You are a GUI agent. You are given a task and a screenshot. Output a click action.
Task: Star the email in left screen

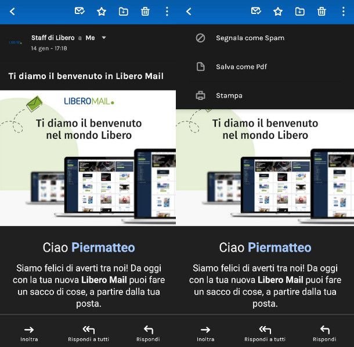pyautogui.click(x=102, y=11)
